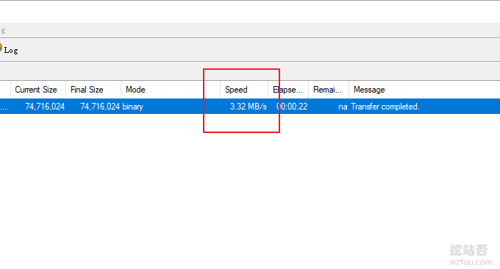Select the current size value 74,716,024
Screen dimensions: 500x269
pos(45,107)
